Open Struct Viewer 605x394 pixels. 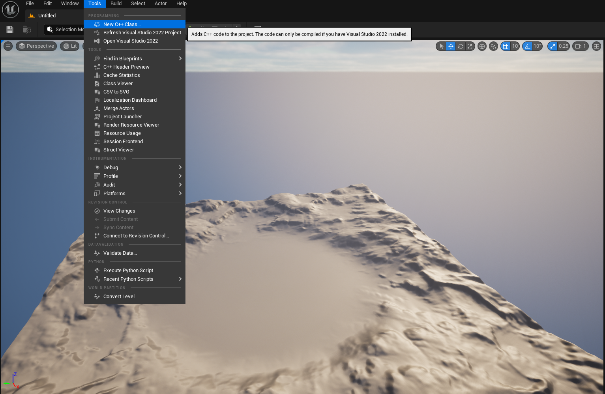point(135,150)
